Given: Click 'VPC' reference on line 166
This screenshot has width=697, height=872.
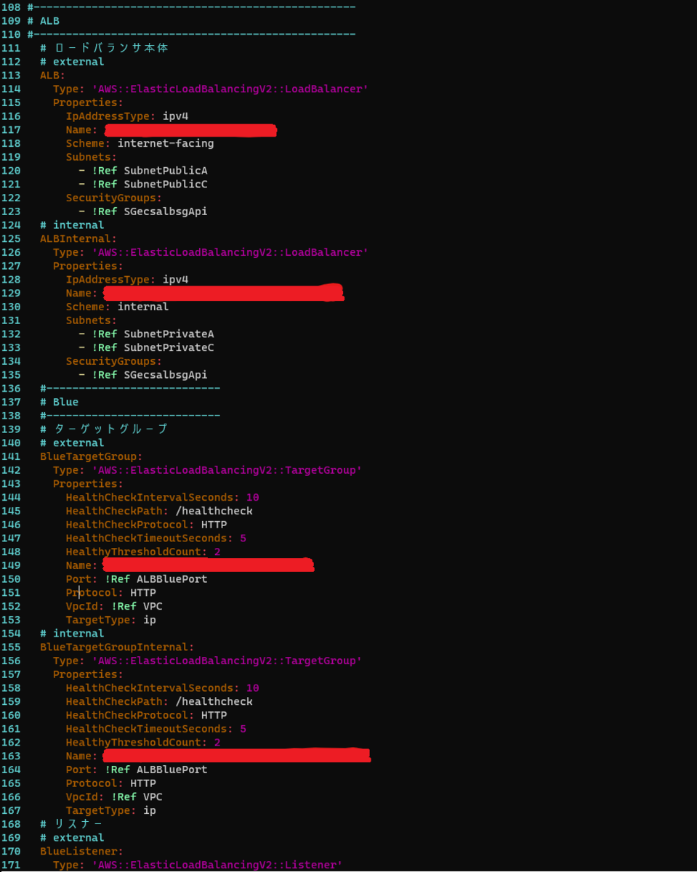Looking at the screenshot, I should [x=153, y=797].
